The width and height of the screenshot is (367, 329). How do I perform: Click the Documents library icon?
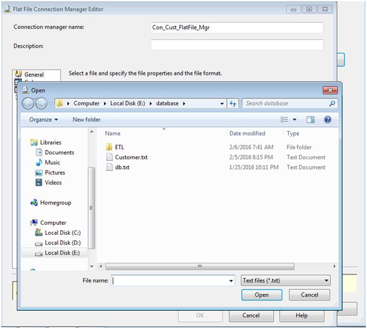[x=39, y=152]
